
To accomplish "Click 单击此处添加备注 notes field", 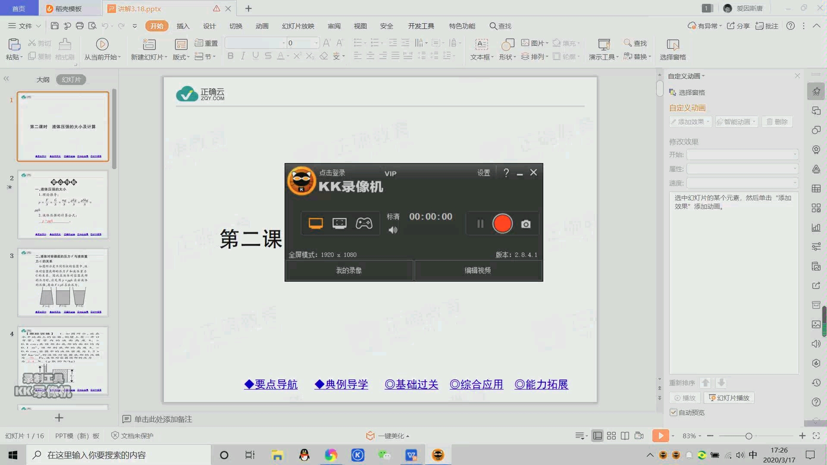I will (163, 419).
